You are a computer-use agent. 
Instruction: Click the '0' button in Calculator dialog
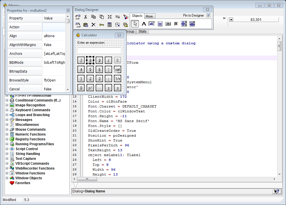point(81,88)
